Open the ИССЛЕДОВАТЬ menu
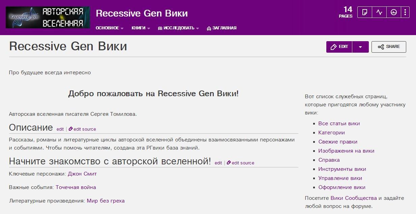 click(x=178, y=28)
